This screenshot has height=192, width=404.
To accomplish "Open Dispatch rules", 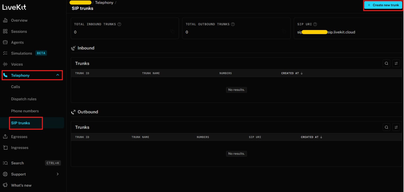I will [x=24, y=99].
